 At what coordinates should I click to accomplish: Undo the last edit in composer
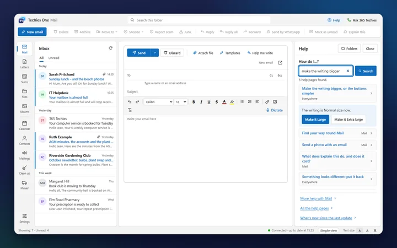click(x=130, y=102)
